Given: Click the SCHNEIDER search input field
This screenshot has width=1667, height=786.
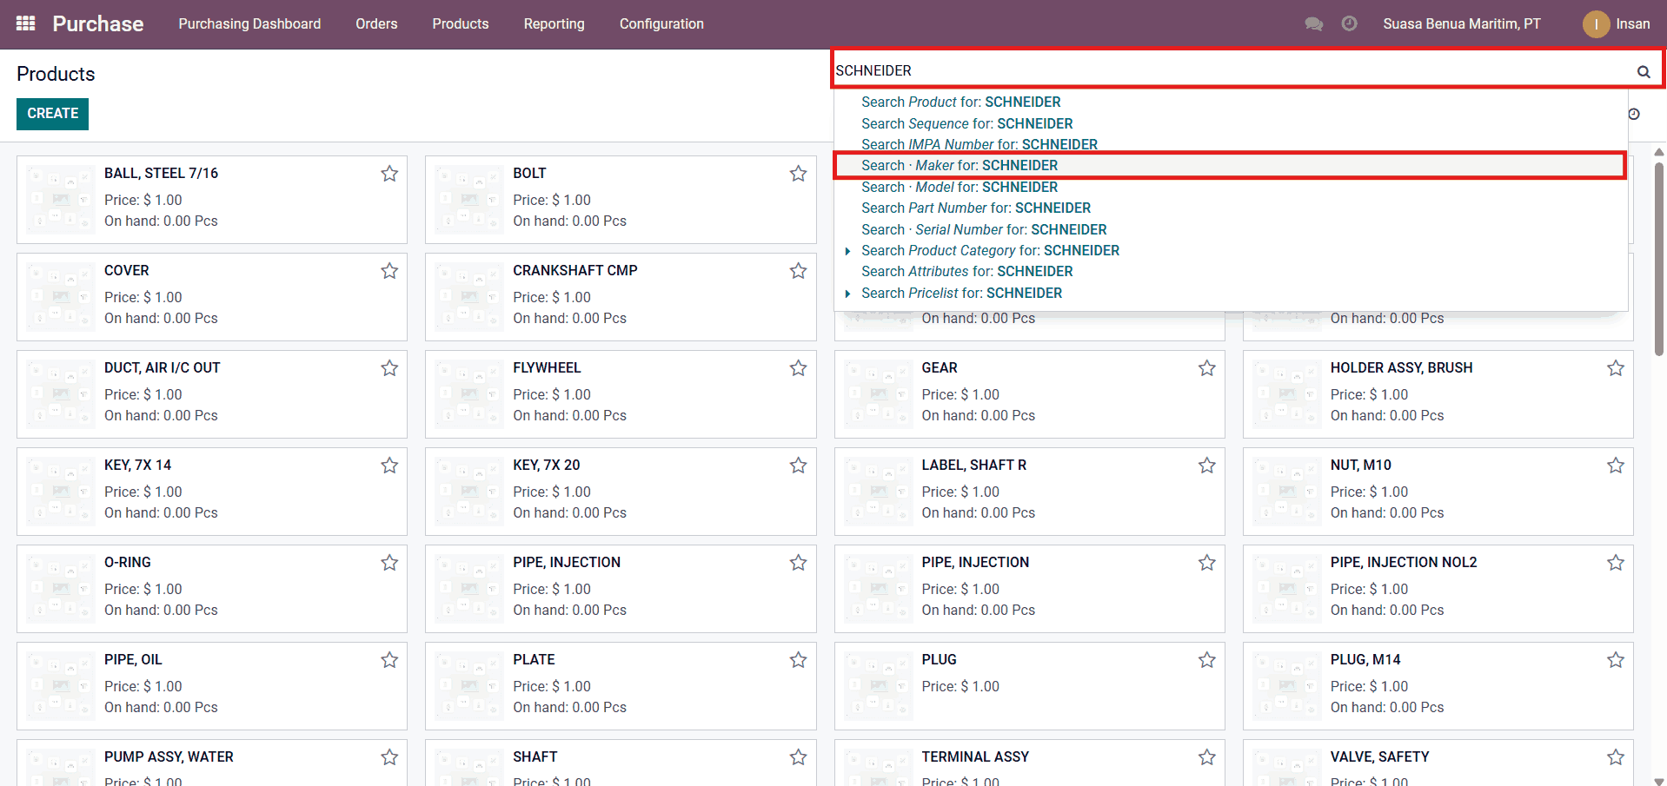Looking at the screenshot, I should pyautogui.click(x=1217, y=70).
